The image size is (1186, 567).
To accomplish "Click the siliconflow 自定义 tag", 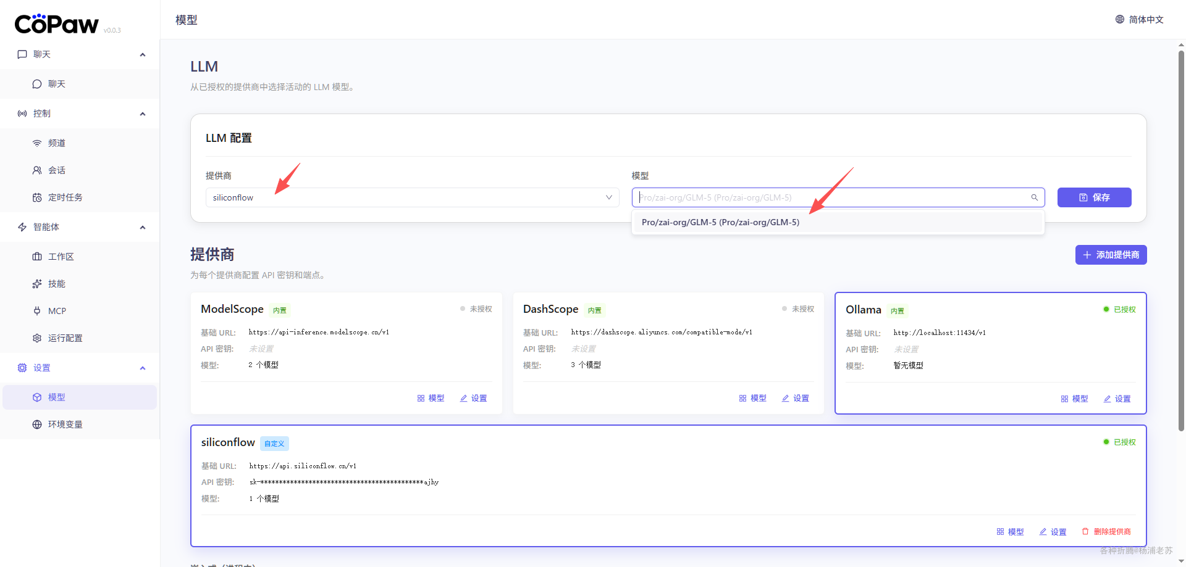I will coord(274,444).
